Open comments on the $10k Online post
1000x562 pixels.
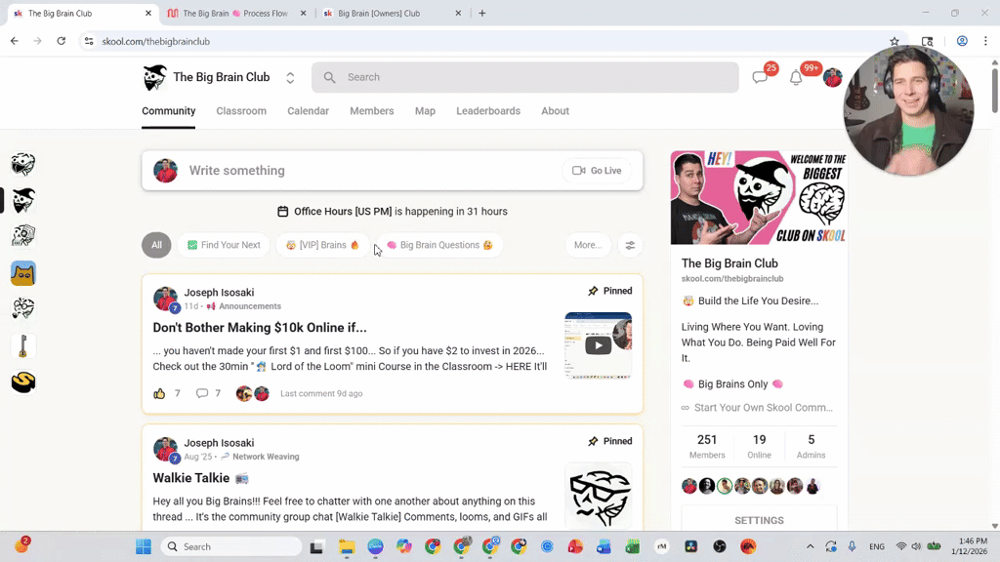[202, 394]
